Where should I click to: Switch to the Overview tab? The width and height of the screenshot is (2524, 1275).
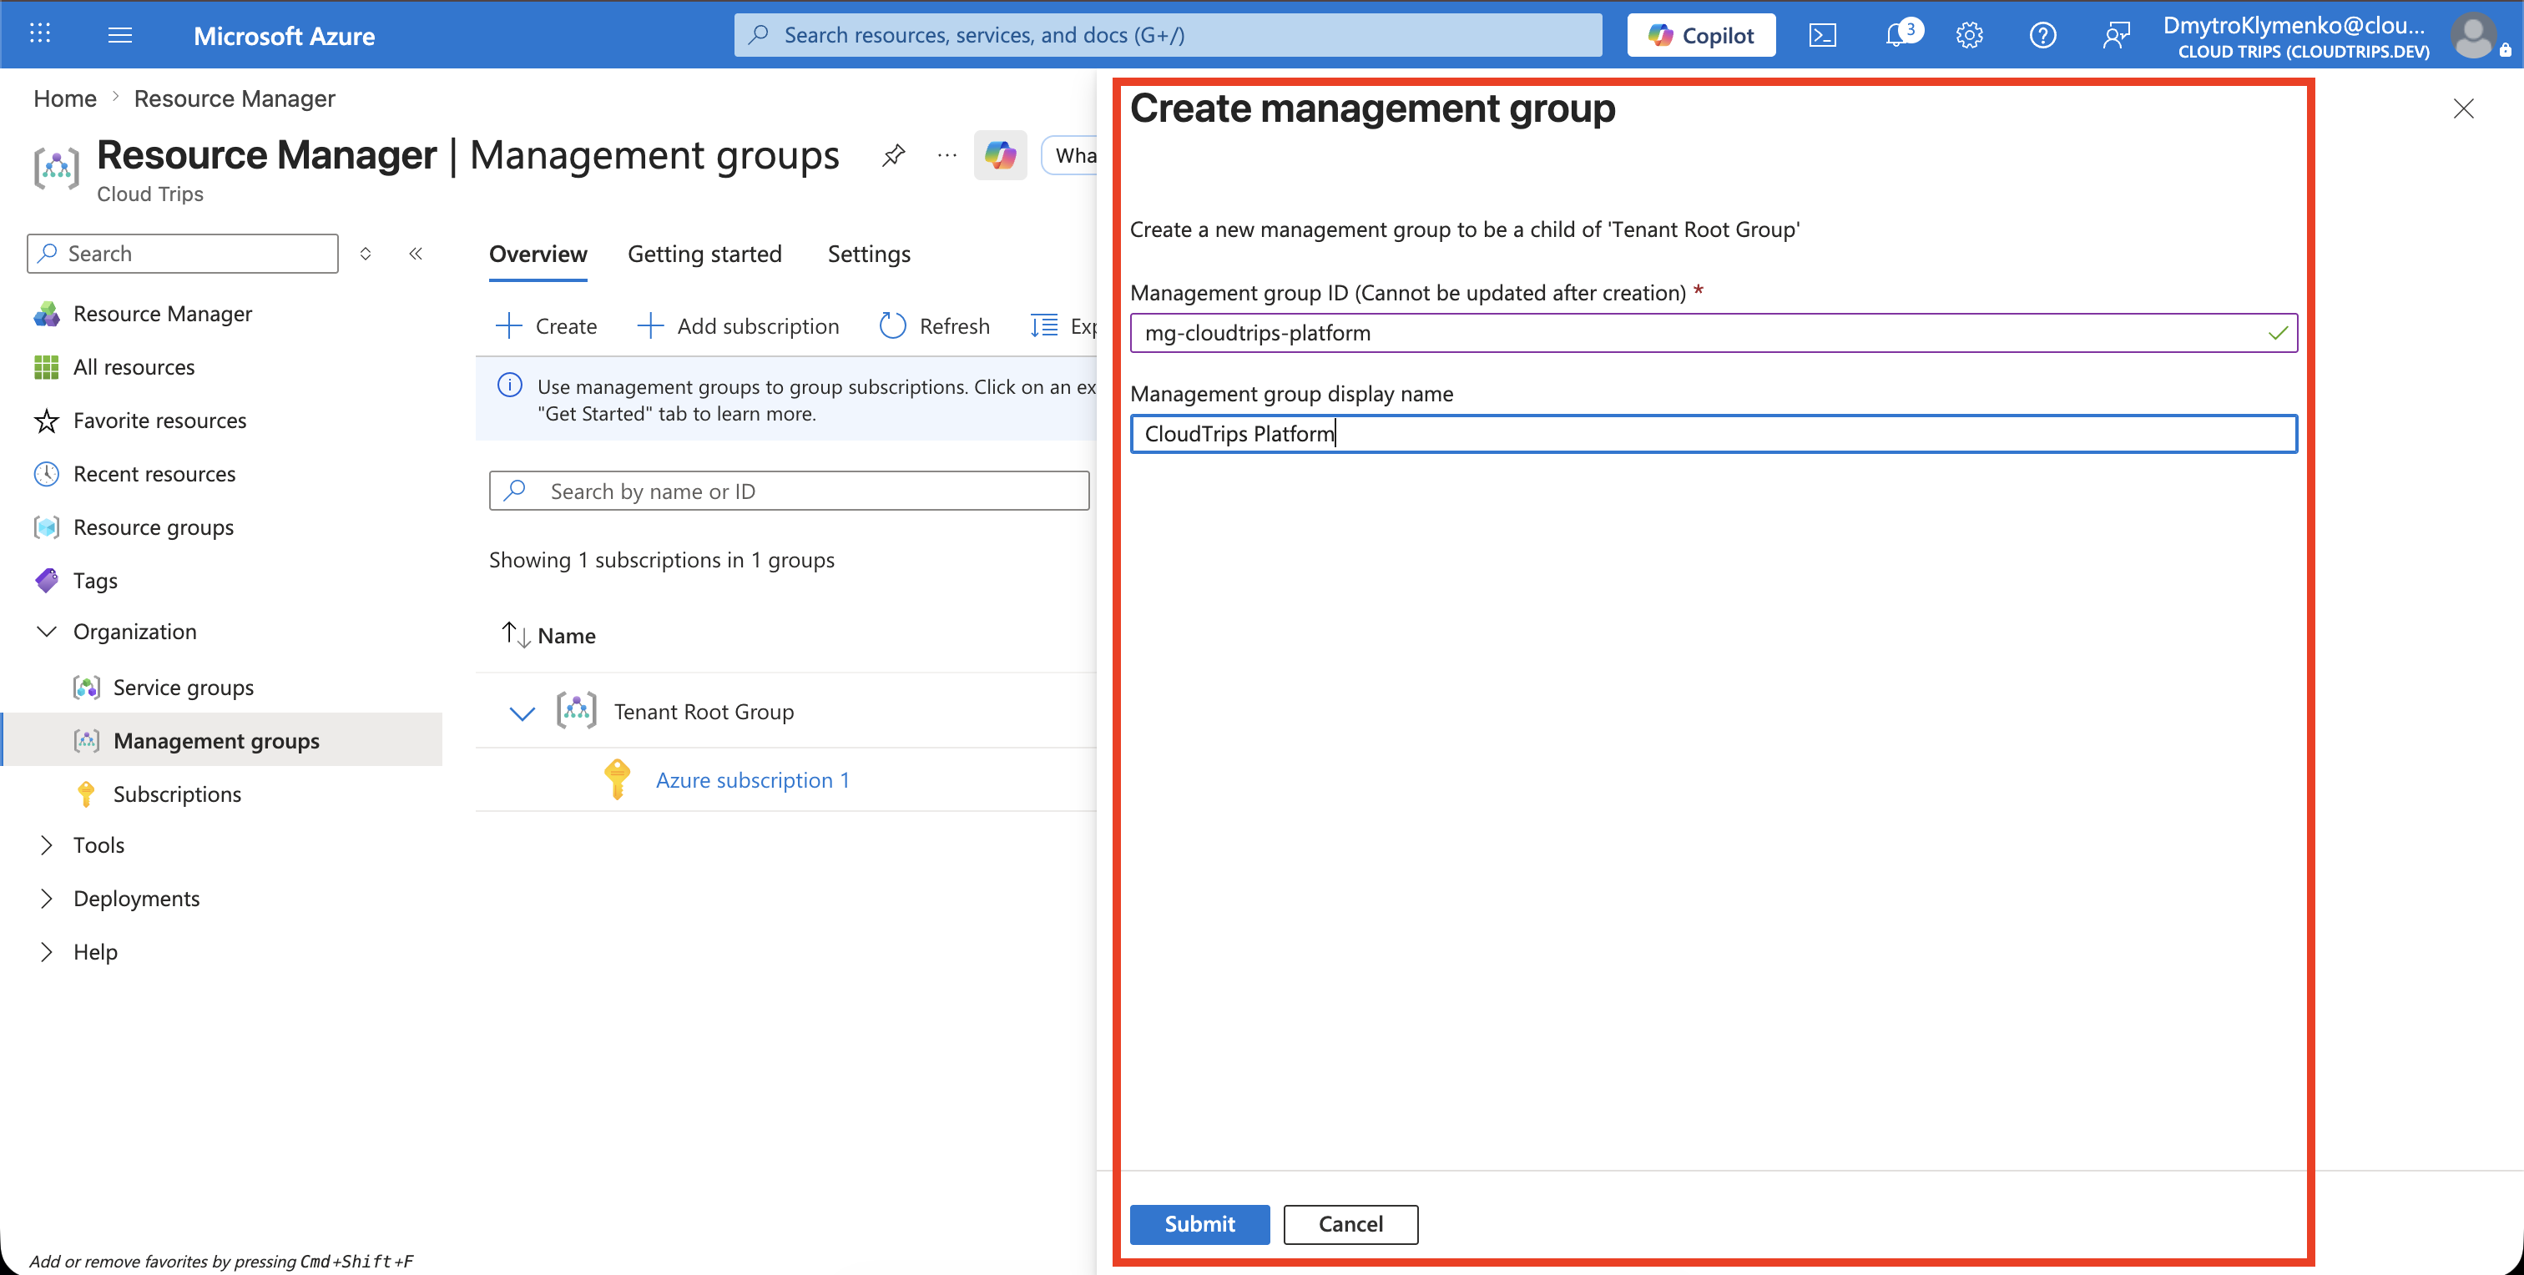(538, 254)
